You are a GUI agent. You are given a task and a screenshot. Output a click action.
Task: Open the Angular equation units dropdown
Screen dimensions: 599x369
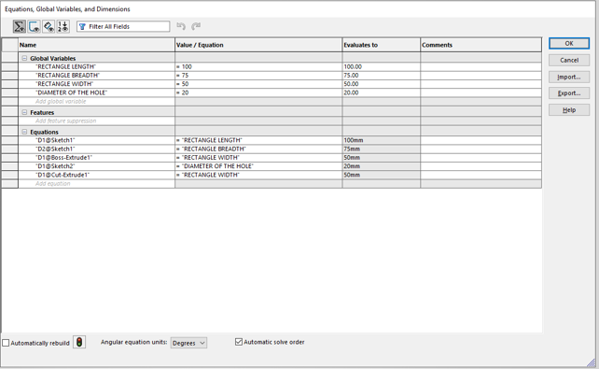[188, 343]
